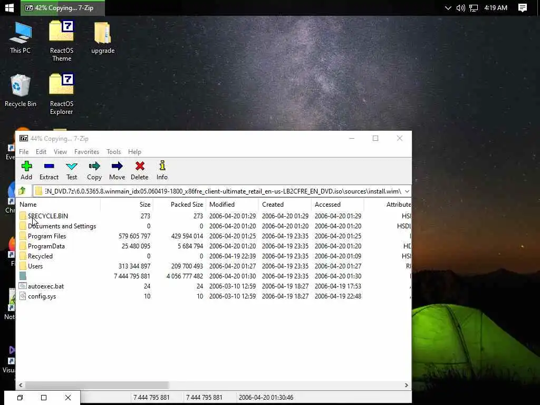
Task: Click size value 579 605 797
Action: [x=134, y=236]
